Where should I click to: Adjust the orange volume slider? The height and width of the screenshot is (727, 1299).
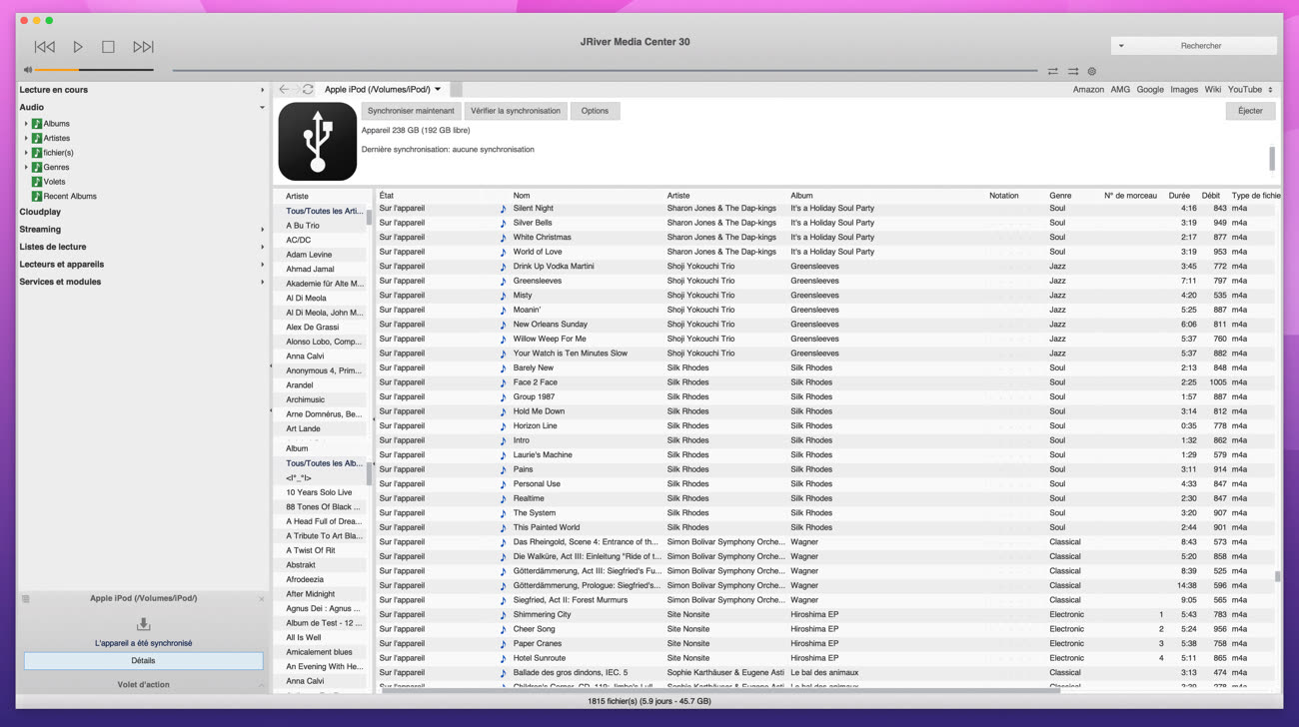[94, 70]
